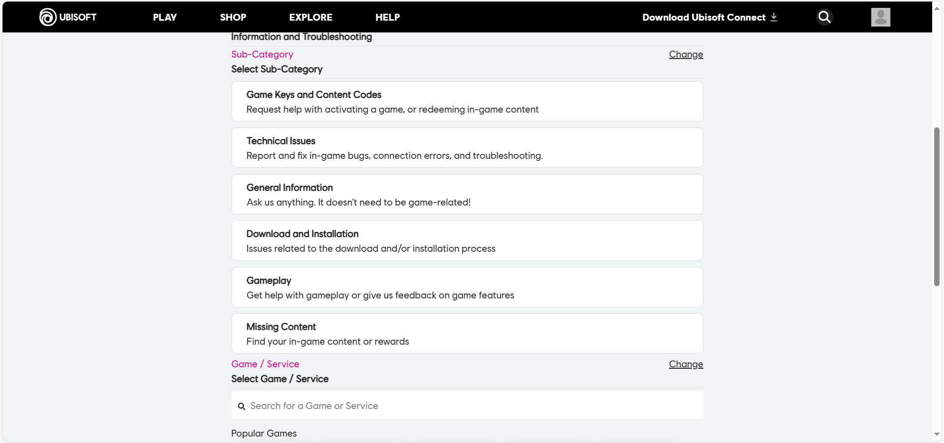Click Download Ubisoft Connect link

(x=703, y=17)
